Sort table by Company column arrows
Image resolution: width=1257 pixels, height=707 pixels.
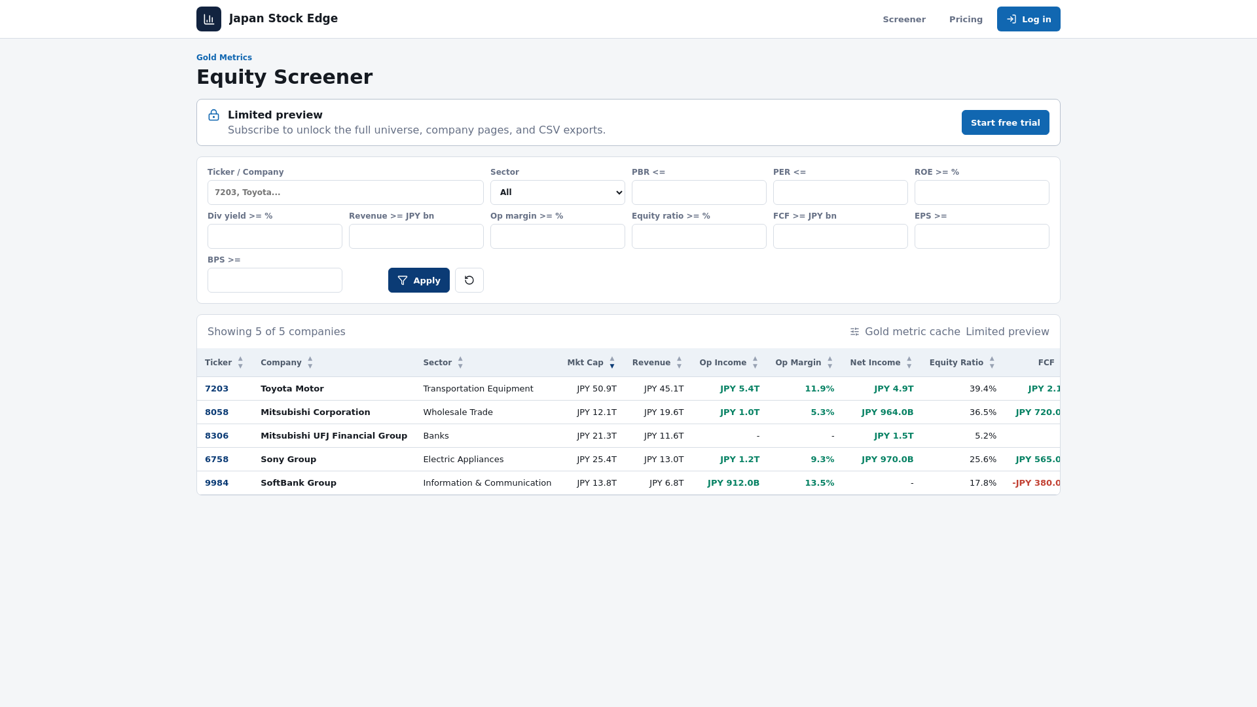310,363
